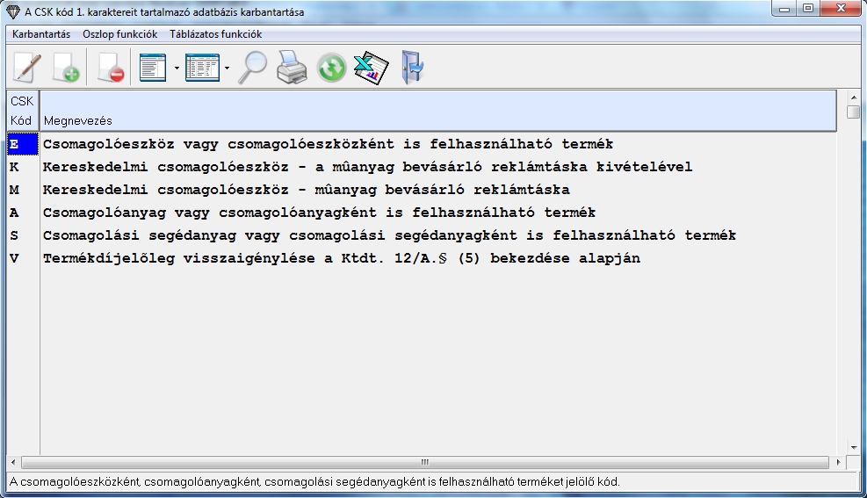Click the vertical scrollbar down arrow

tap(853, 447)
